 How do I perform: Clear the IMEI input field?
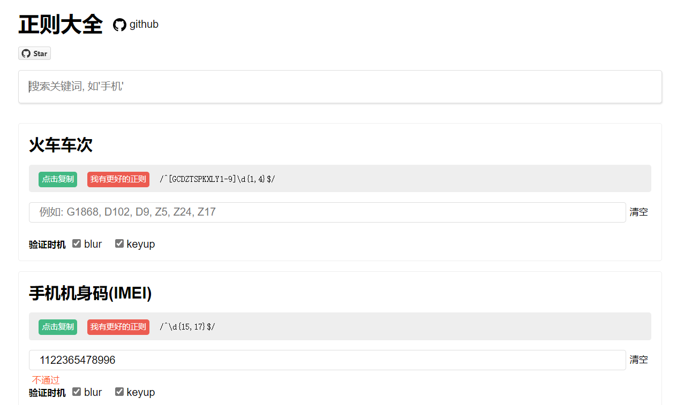click(x=638, y=360)
